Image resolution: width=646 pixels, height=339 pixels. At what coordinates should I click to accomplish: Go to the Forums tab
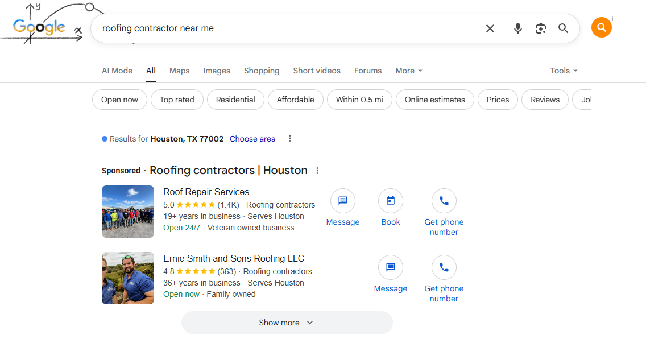pos(368,71)
